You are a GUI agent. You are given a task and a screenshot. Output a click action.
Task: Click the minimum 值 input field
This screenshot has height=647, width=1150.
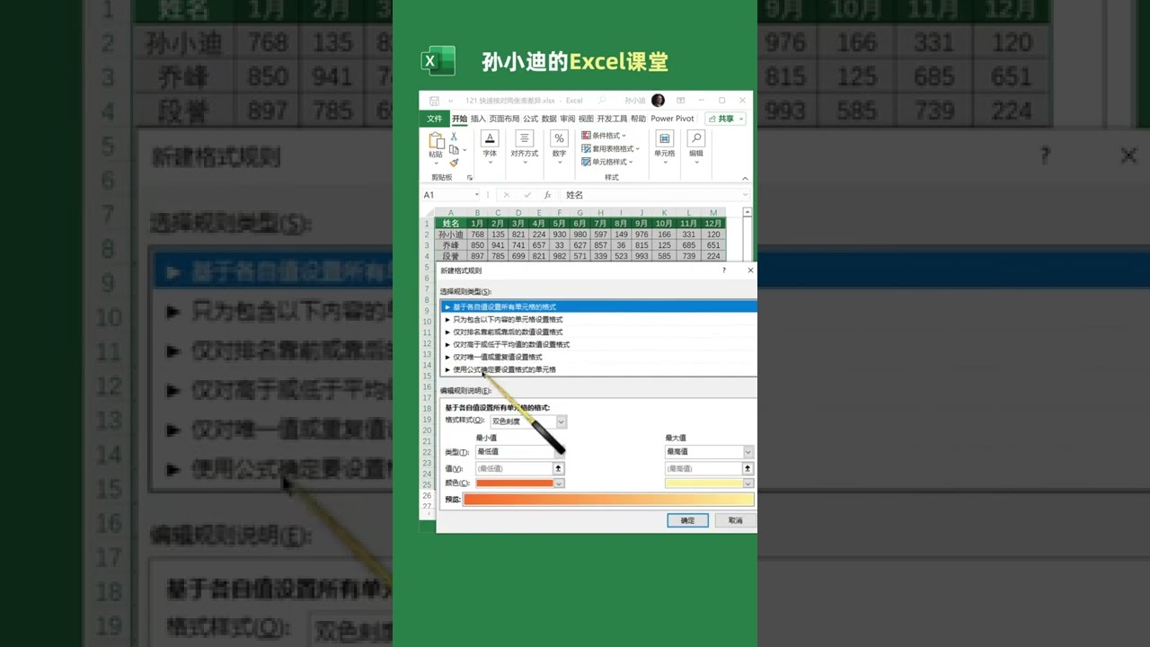coord(514,468)
